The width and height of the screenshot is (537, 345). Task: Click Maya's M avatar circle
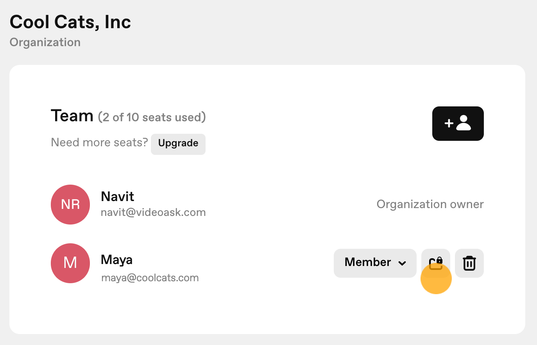click(x=70, y=263)
